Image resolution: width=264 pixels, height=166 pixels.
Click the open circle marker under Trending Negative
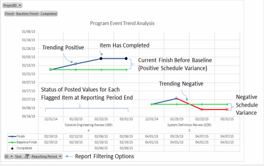pyautogui.click(x=176, y=98)
